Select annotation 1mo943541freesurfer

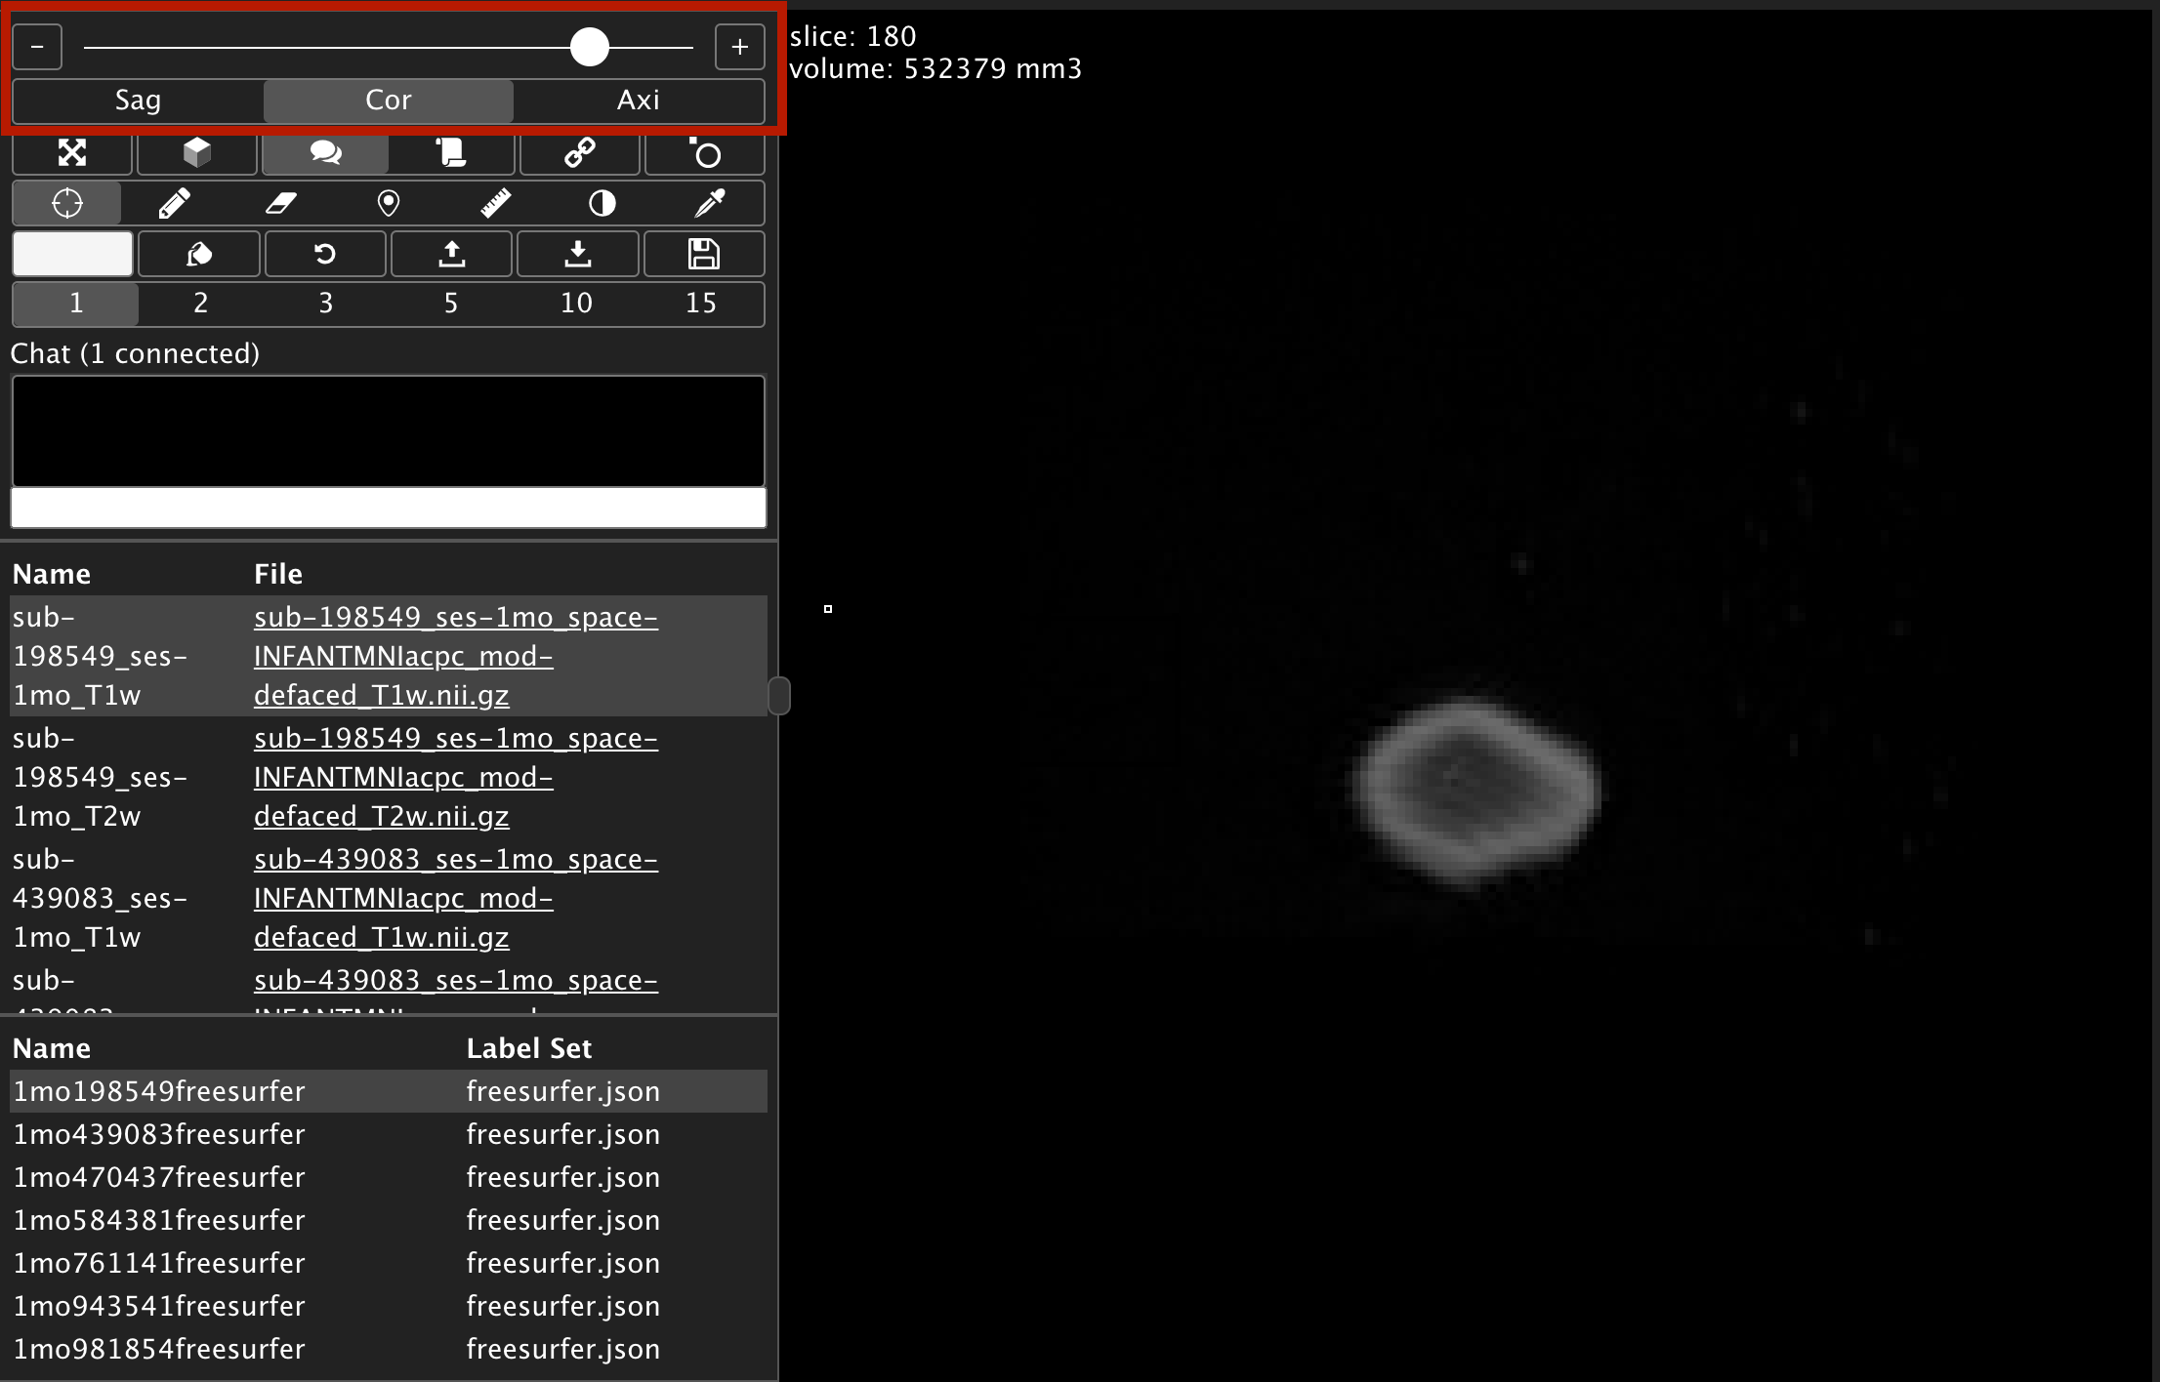pyautogui.click(x=159, y=1306)
